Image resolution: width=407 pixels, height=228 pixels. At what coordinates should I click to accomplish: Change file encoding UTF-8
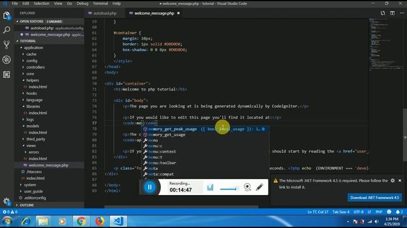(359, 212)
